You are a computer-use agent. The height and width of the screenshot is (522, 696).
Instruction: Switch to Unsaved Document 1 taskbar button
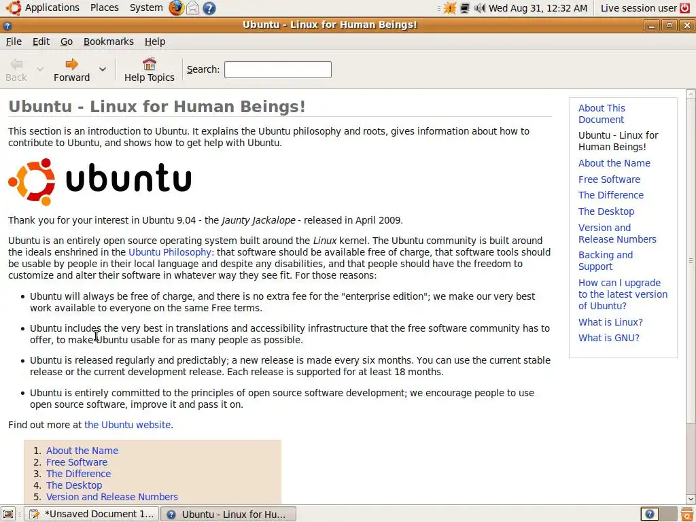(x=91, y=514)
